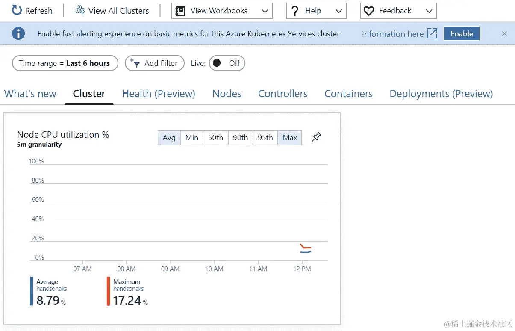Click the handsonaks label under Average

click(52, 289)
